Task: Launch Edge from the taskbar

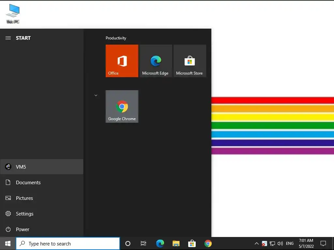Action: (x=160, y=243)
